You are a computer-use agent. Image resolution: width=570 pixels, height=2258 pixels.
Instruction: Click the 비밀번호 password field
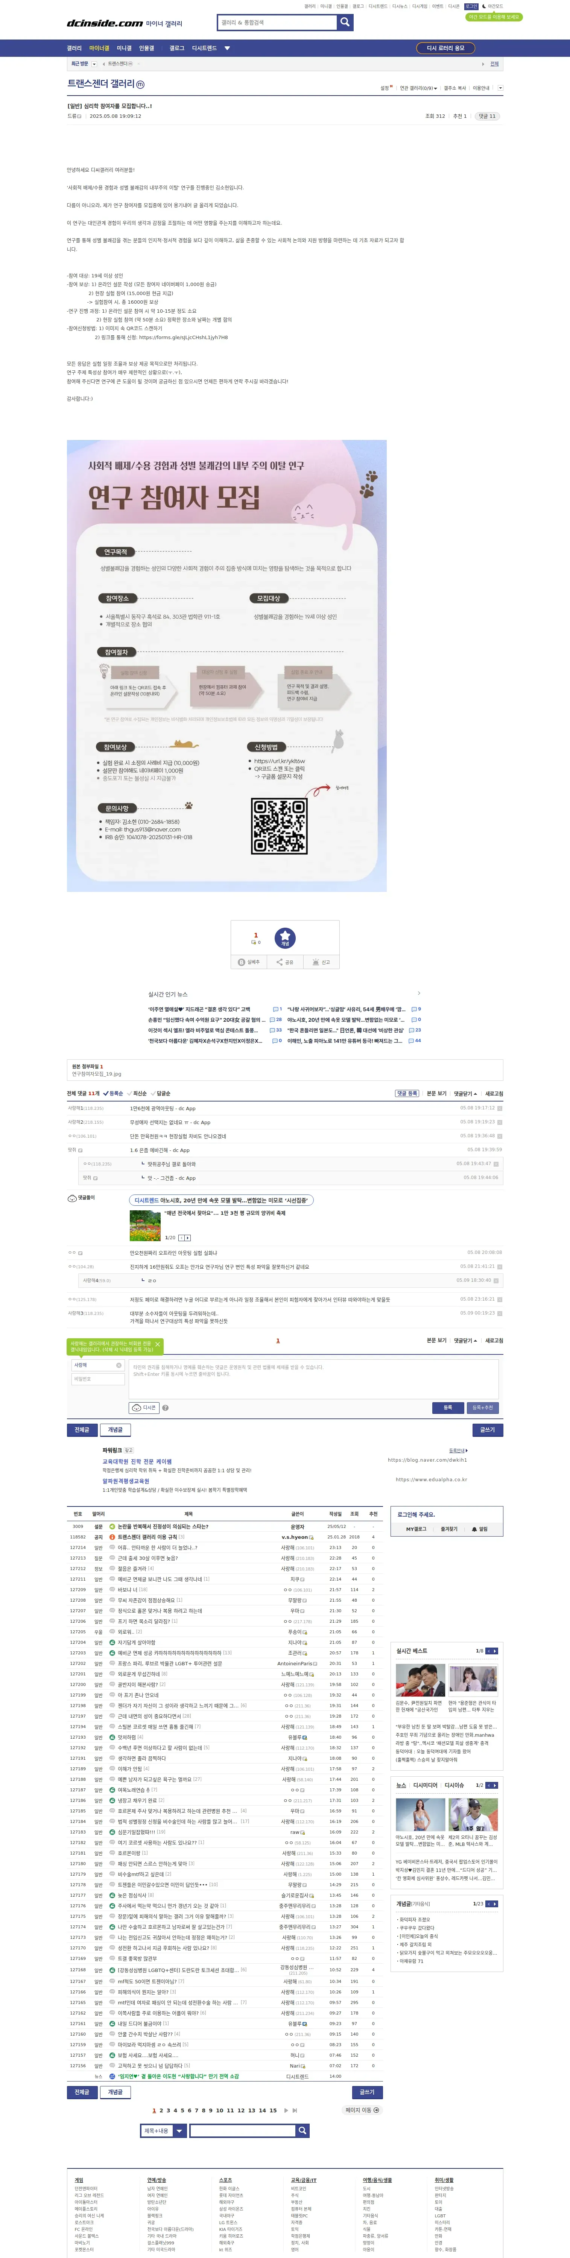coord(97,1379)
